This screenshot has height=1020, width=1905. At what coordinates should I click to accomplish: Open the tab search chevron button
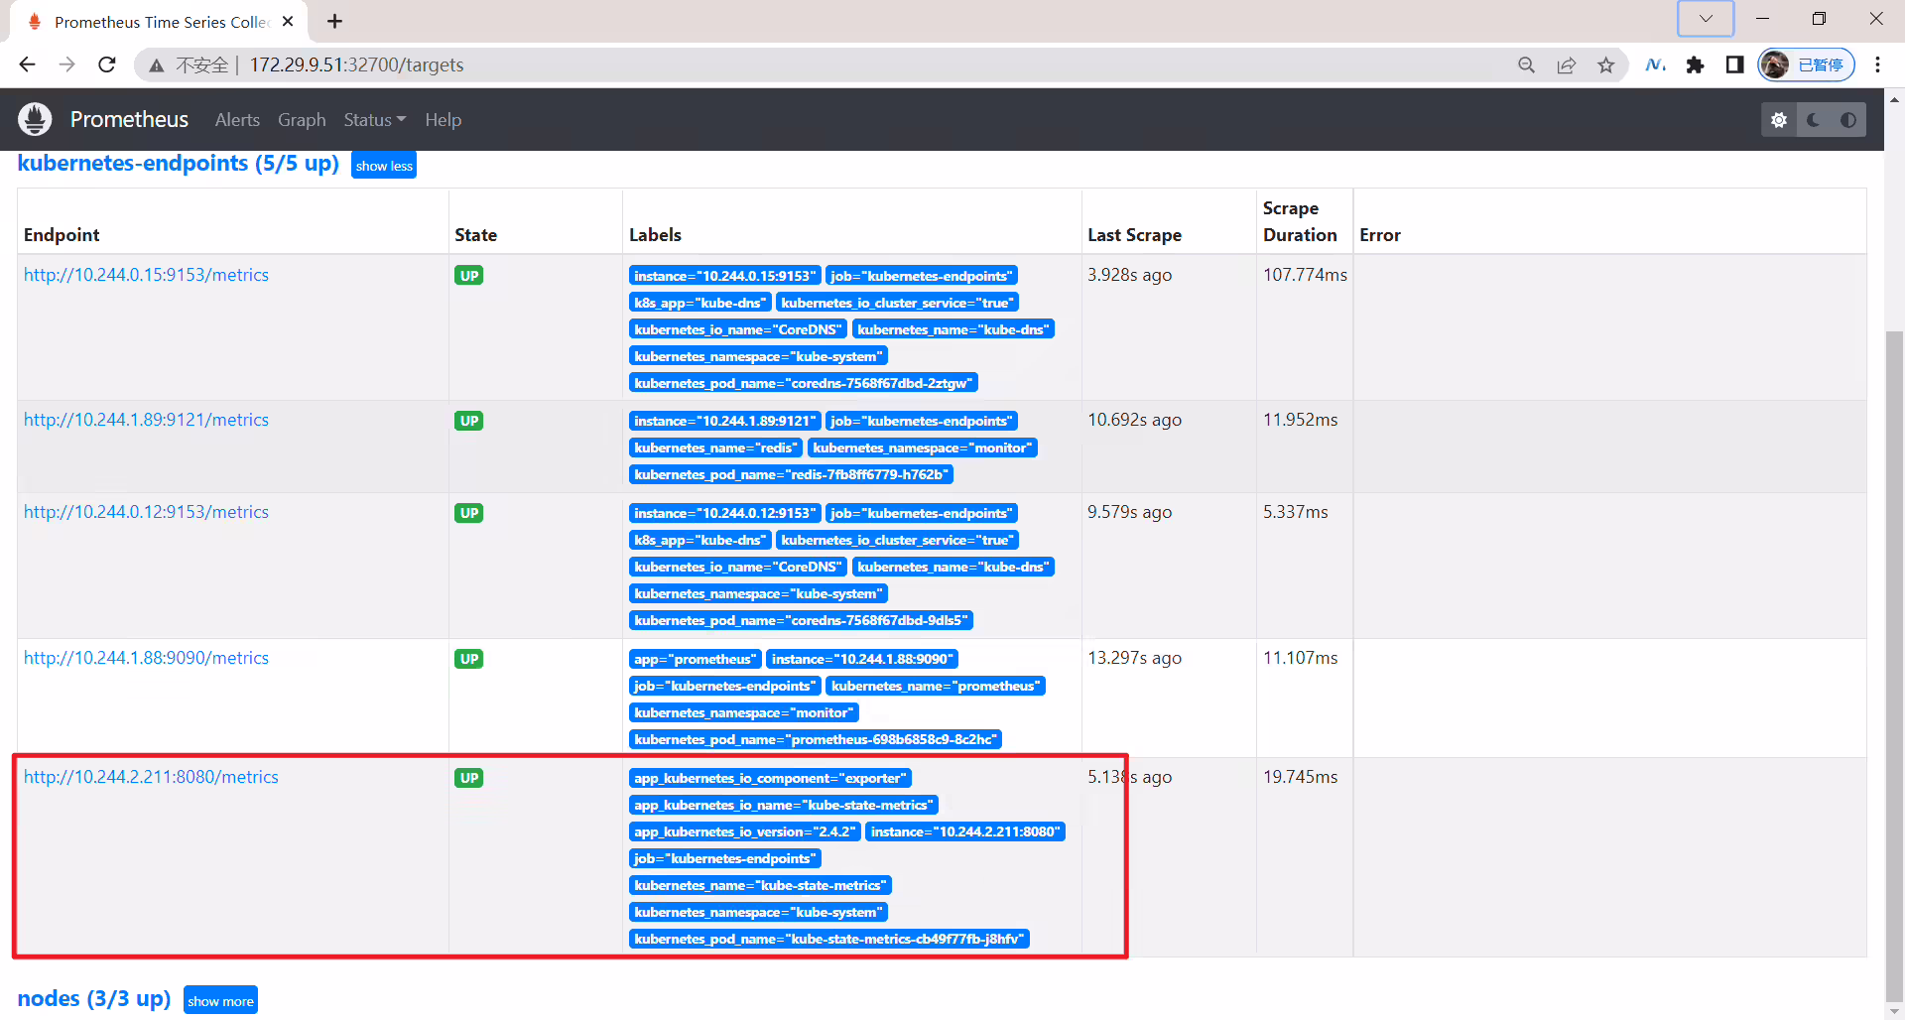click(1706, 18)
